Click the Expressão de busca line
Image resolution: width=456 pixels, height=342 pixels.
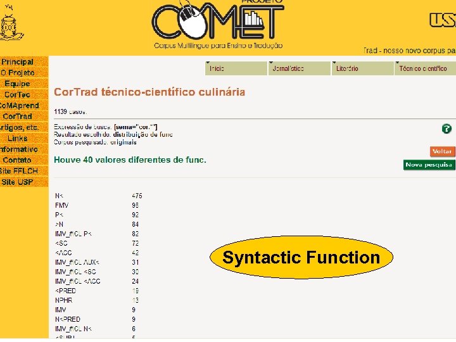tap(106, 127)
